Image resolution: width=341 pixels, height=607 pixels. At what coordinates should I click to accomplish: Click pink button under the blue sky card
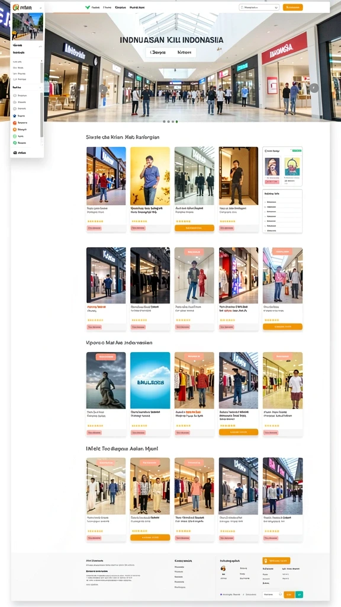point(139,432)
